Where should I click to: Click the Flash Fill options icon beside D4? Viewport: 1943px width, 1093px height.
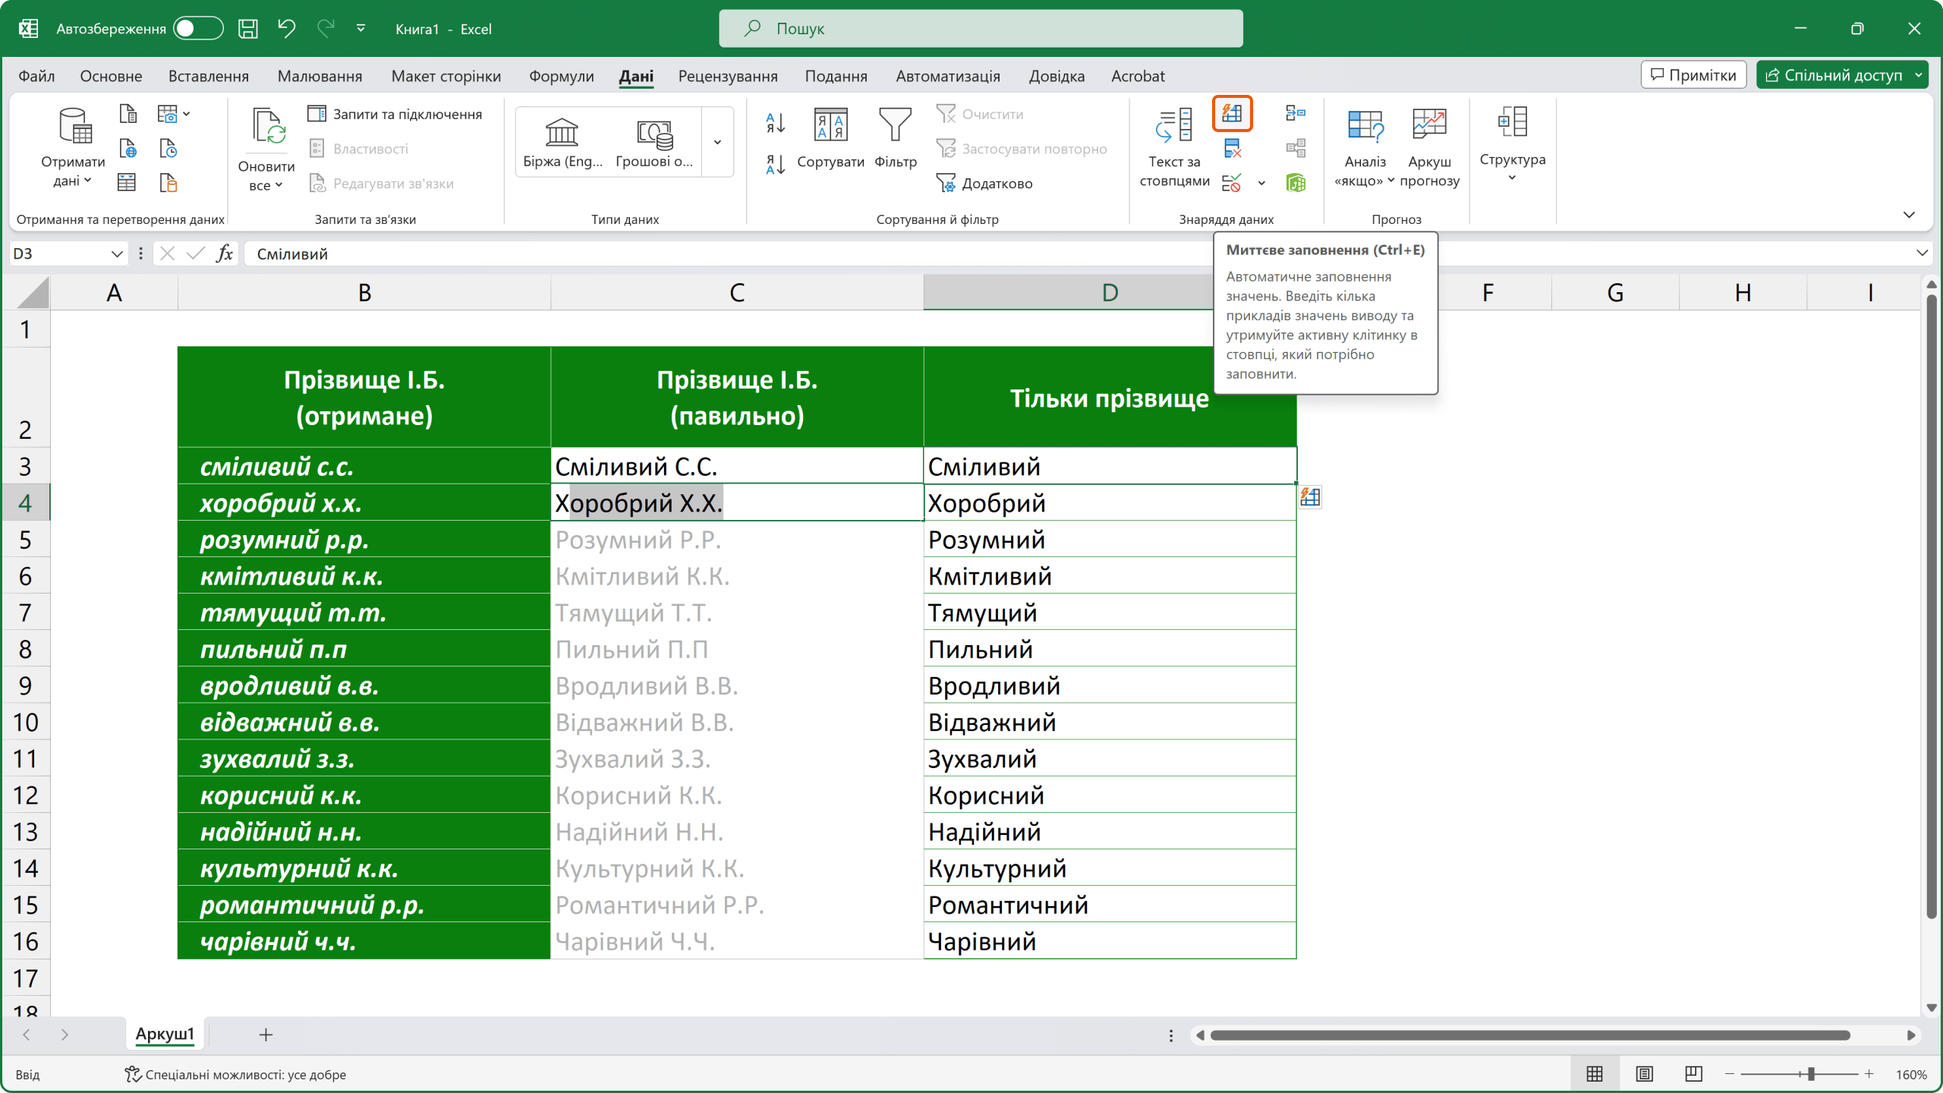[x=1310, y=498]
